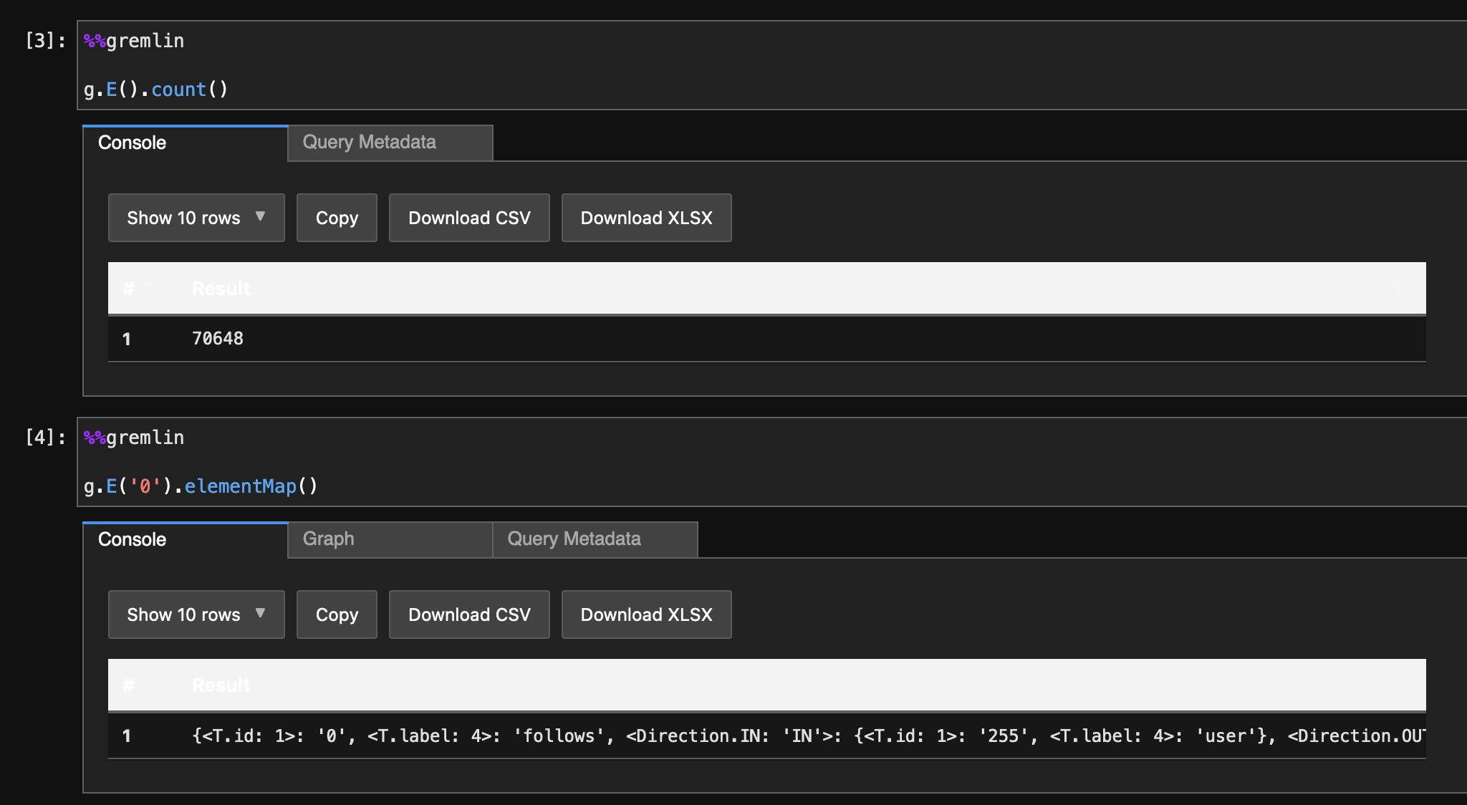
Task: Select the Console tab of the first output
Action: [x=132, y=143]
